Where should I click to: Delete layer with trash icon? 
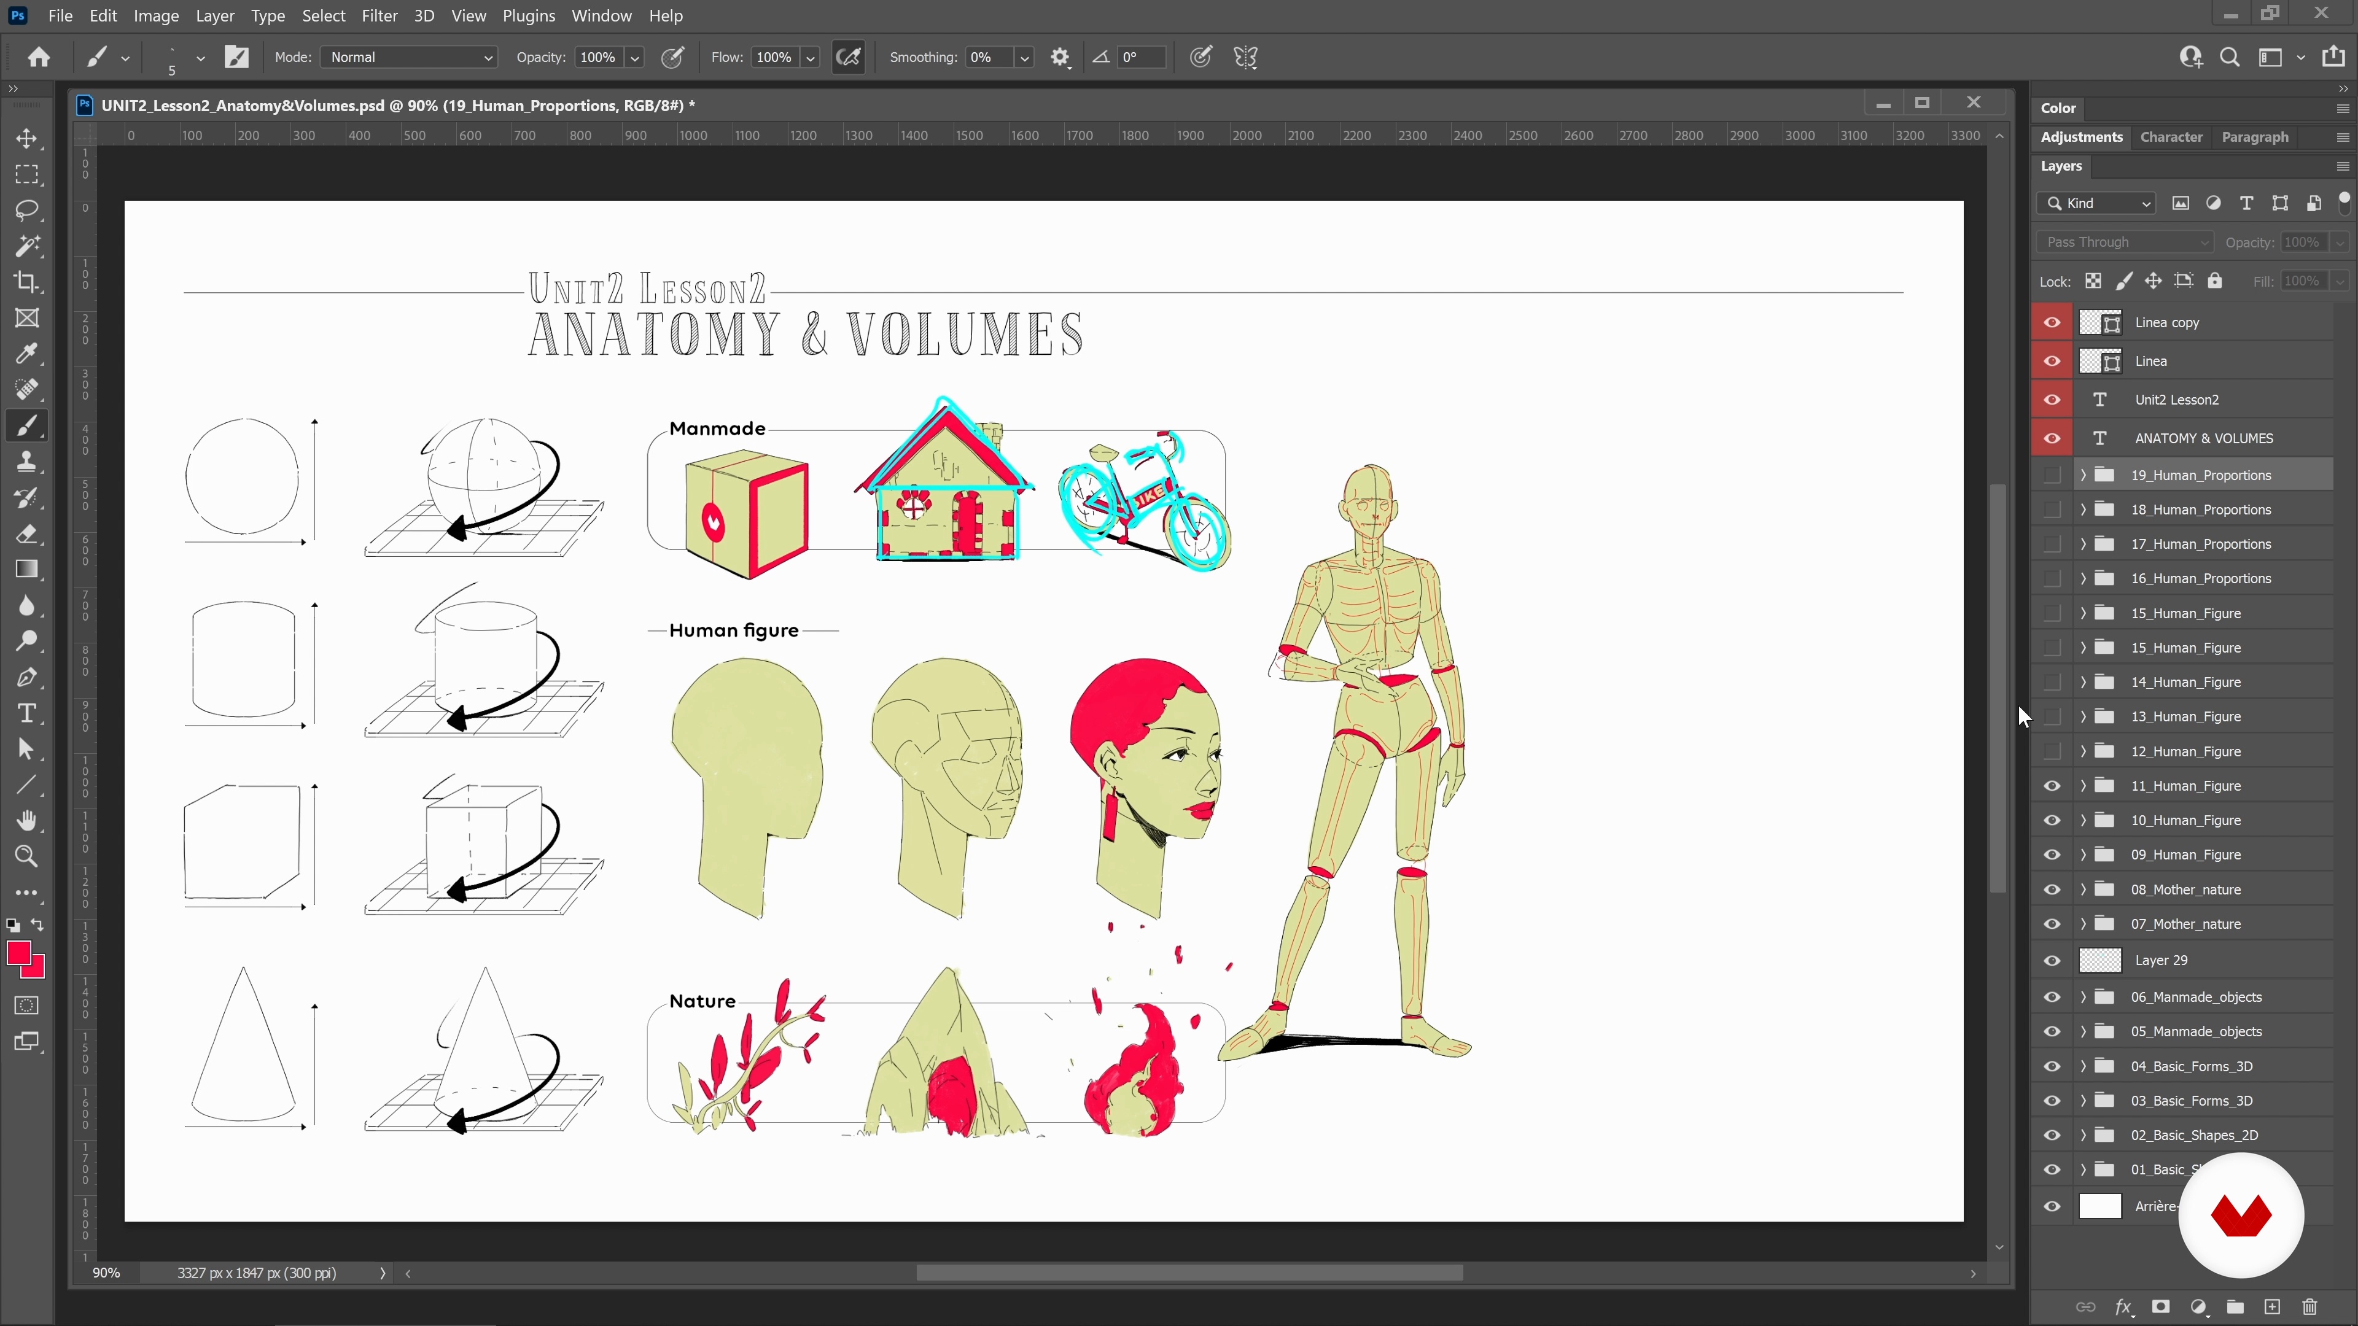(2309, 1307)
